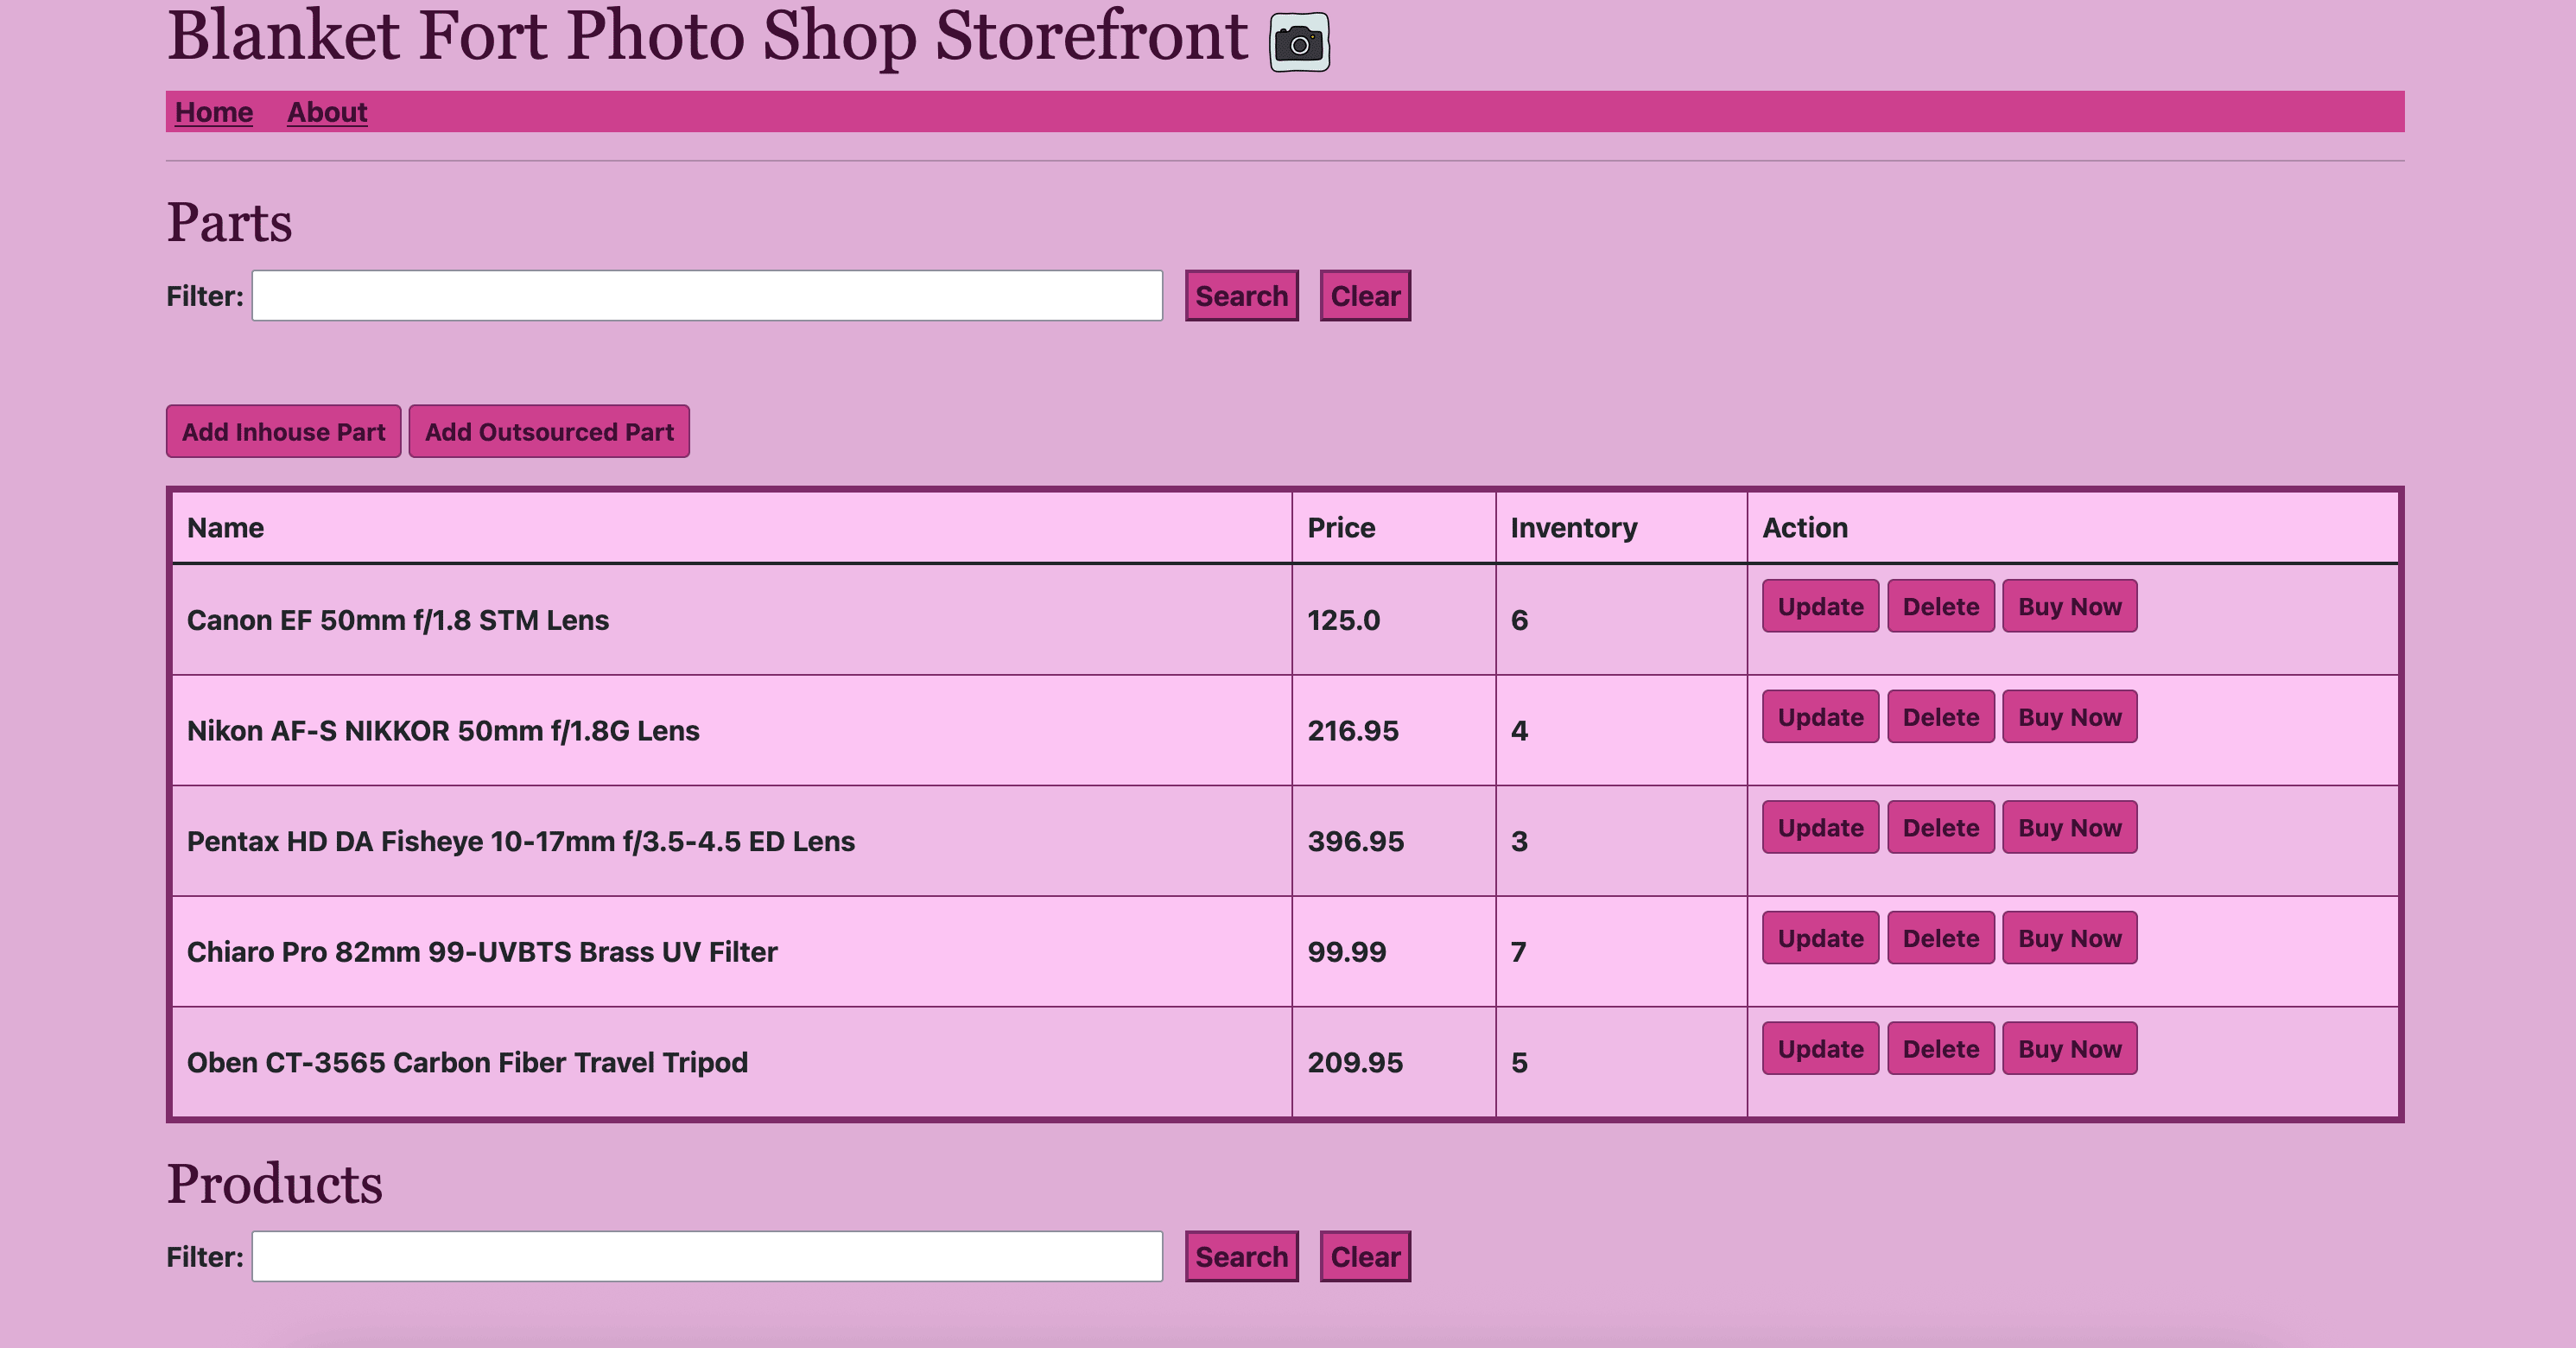Clear the Products filter
Viewport: 2576px width, 1348px height.
click(1364, 1256)
